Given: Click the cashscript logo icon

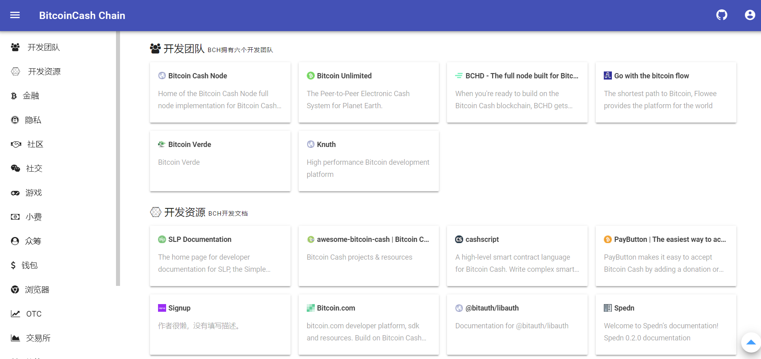Looking at the screenshot, I should pos(459,239).
